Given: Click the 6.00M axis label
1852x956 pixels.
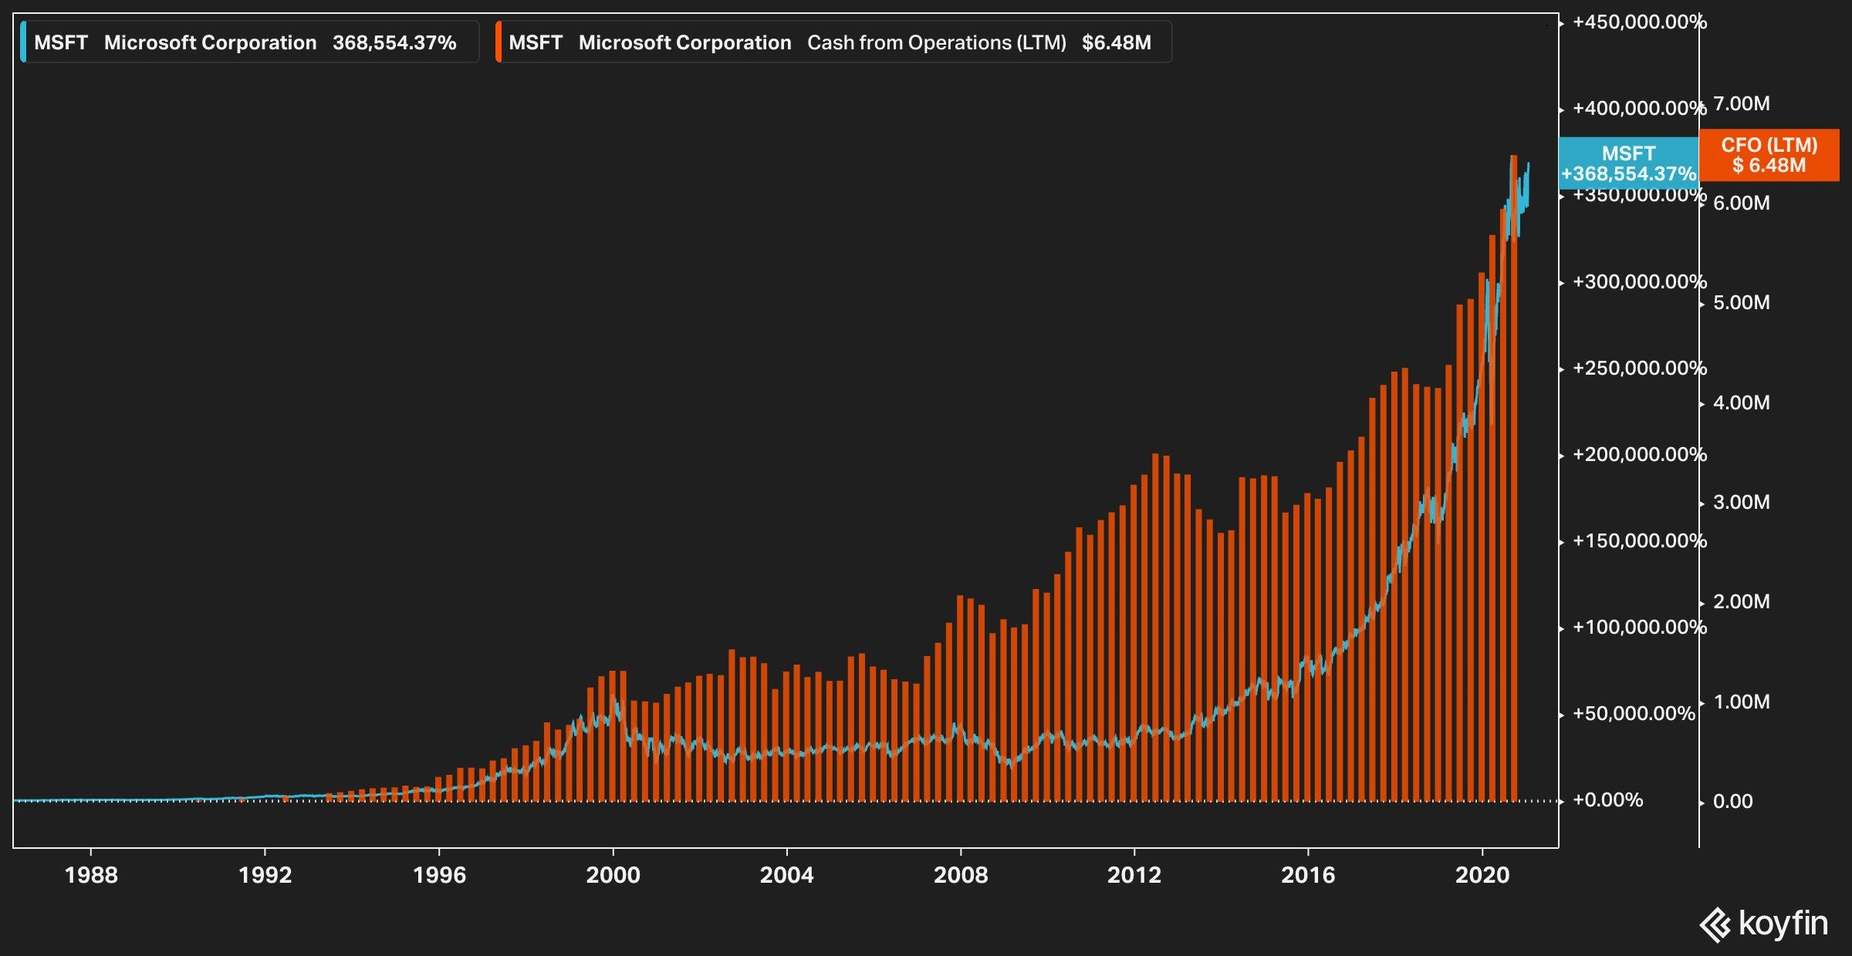Looking at the screenshot, I should [1742, 203].
